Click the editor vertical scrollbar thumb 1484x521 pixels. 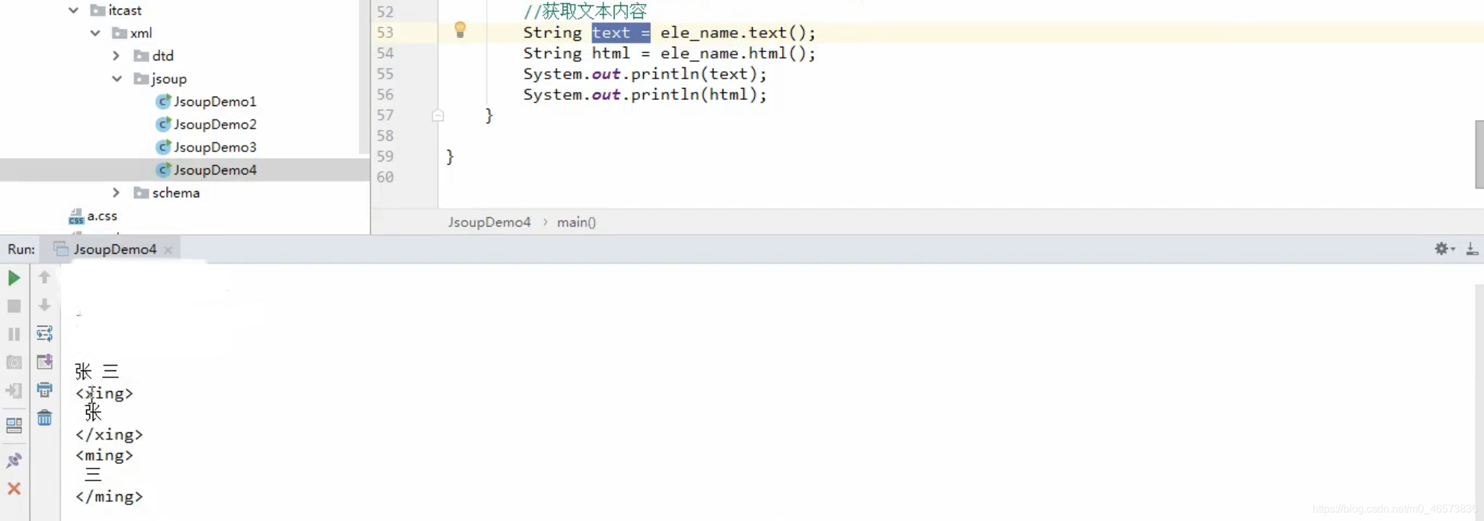coord(1479,155)
